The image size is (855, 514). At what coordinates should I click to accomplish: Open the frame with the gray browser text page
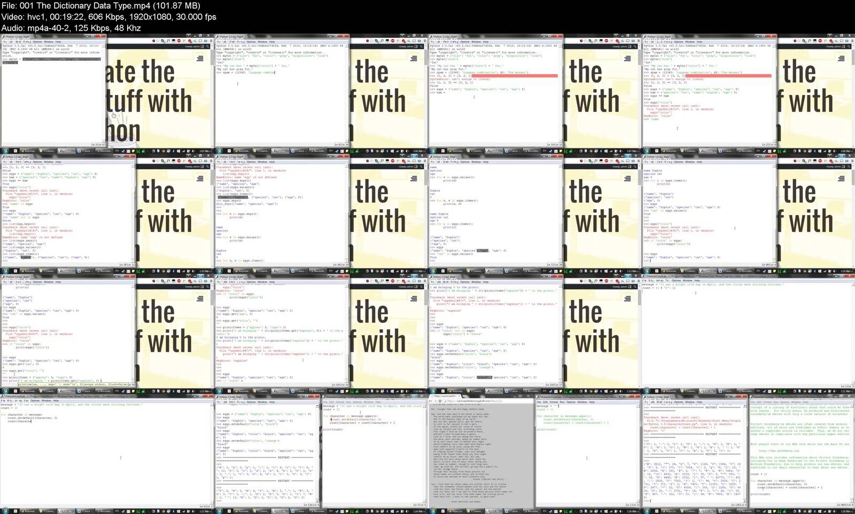(534, 455)
